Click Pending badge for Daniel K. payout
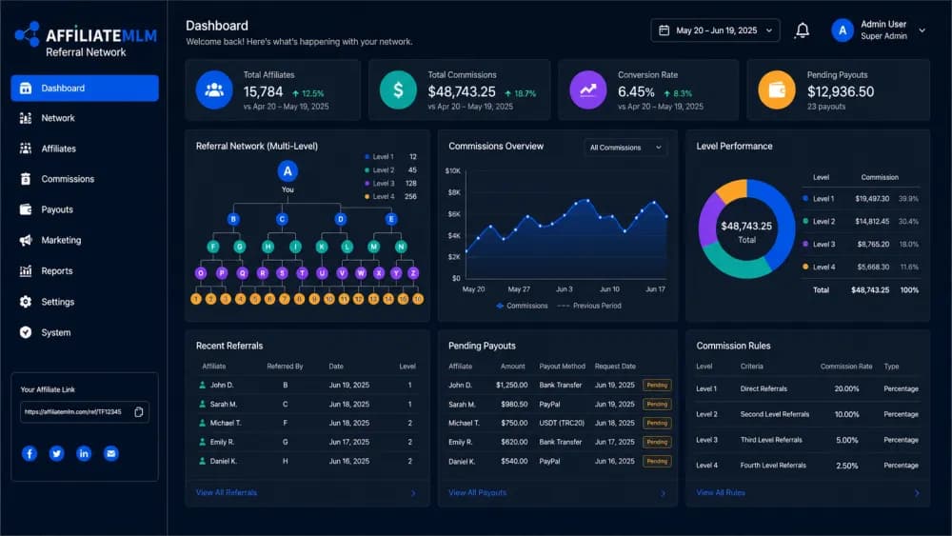Viewport: 952px width, 536px height. (x=657, y=462)
